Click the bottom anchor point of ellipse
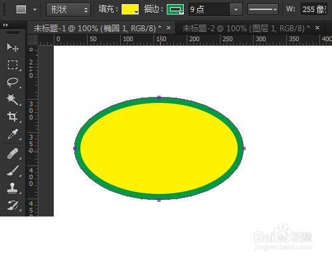 pos(159,200)
